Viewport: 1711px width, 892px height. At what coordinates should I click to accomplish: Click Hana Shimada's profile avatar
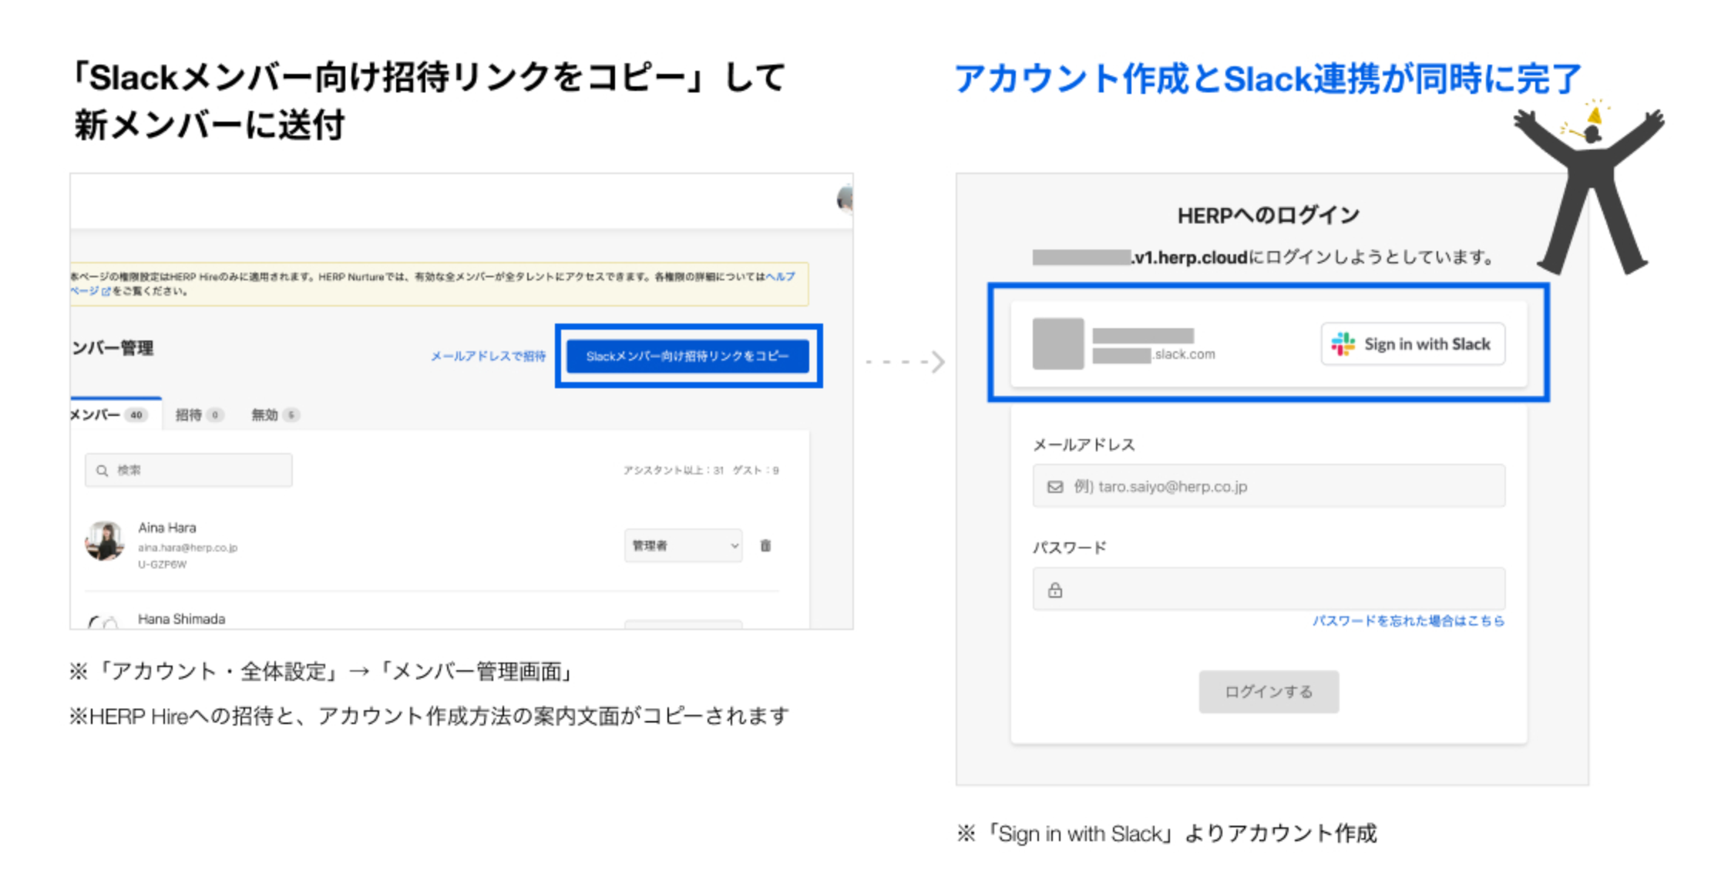click(103, 622)
